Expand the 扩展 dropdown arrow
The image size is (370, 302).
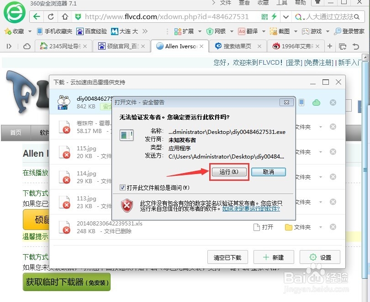point(200,31)
